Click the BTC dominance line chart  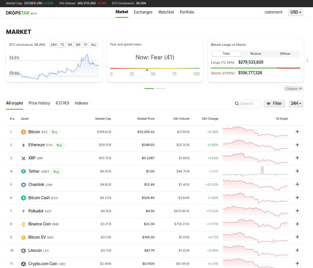54,66
